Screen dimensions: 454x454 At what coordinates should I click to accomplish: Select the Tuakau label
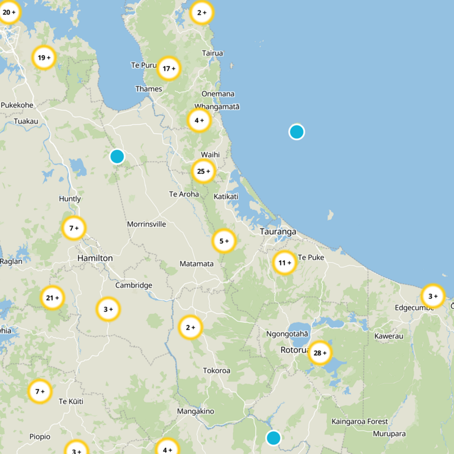tap(26, 121)
